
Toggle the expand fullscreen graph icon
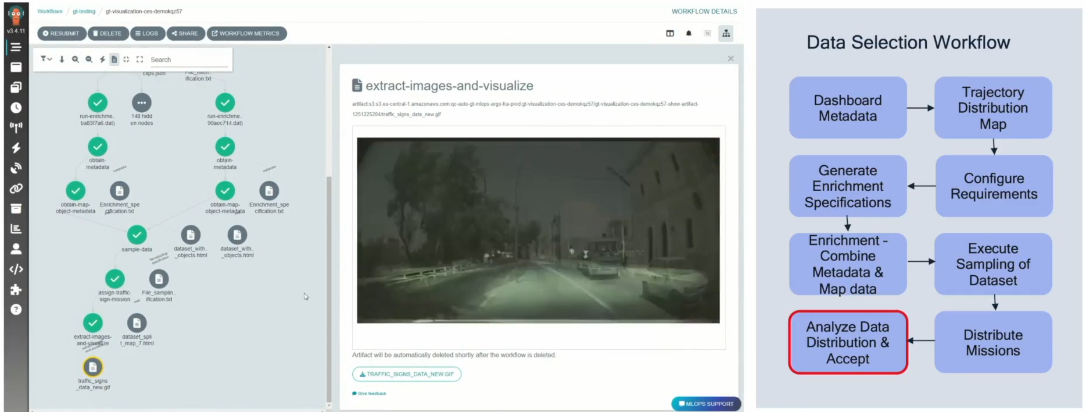click(140, 60)
